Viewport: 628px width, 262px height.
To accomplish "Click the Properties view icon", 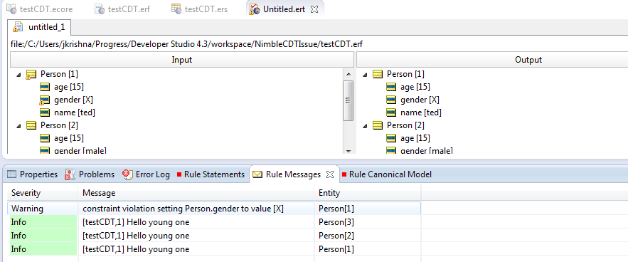I will pyautogui.click(x=12, y=174).
